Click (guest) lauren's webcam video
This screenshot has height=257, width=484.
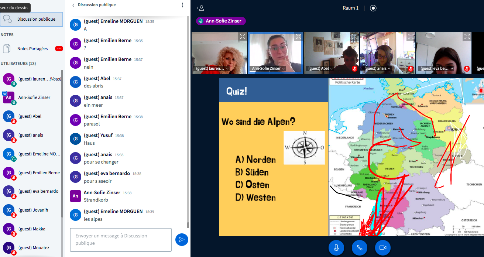pos(219,53)
